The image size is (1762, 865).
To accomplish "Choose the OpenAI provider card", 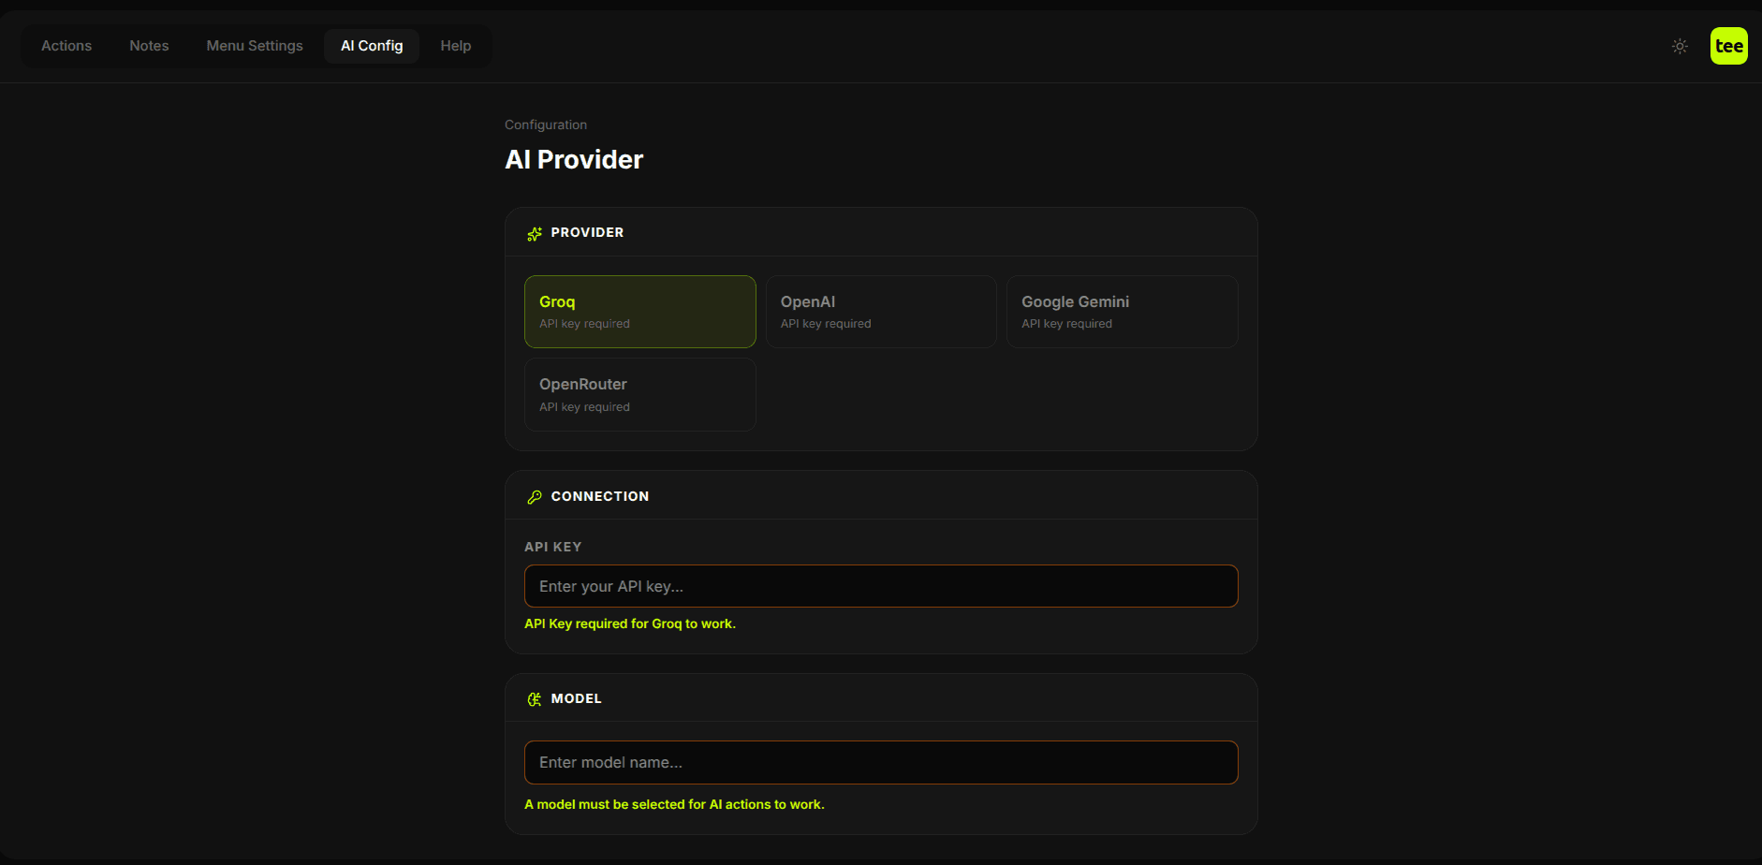I will [881, 312].
